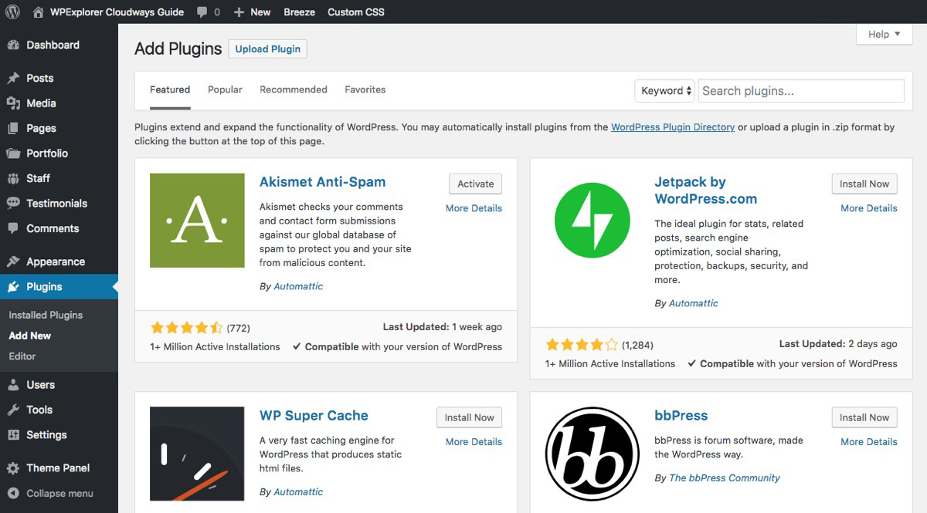Select Add New in Plugins submenu

pyautogui.click(x=30, y=336)
